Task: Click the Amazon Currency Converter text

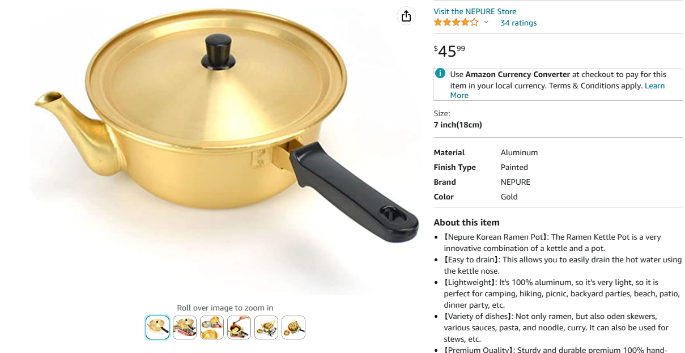Action: point(518,74)
